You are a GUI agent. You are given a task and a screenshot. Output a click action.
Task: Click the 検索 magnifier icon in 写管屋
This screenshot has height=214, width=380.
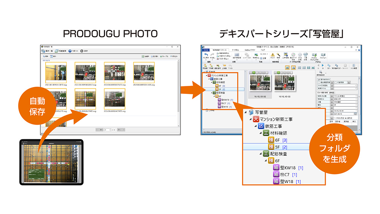tap(278, 55)
